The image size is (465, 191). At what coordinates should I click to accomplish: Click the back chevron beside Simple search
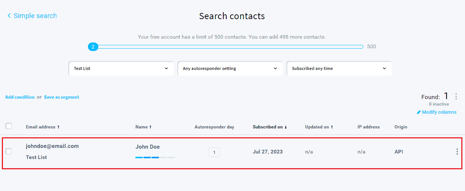tap(9, 16)
